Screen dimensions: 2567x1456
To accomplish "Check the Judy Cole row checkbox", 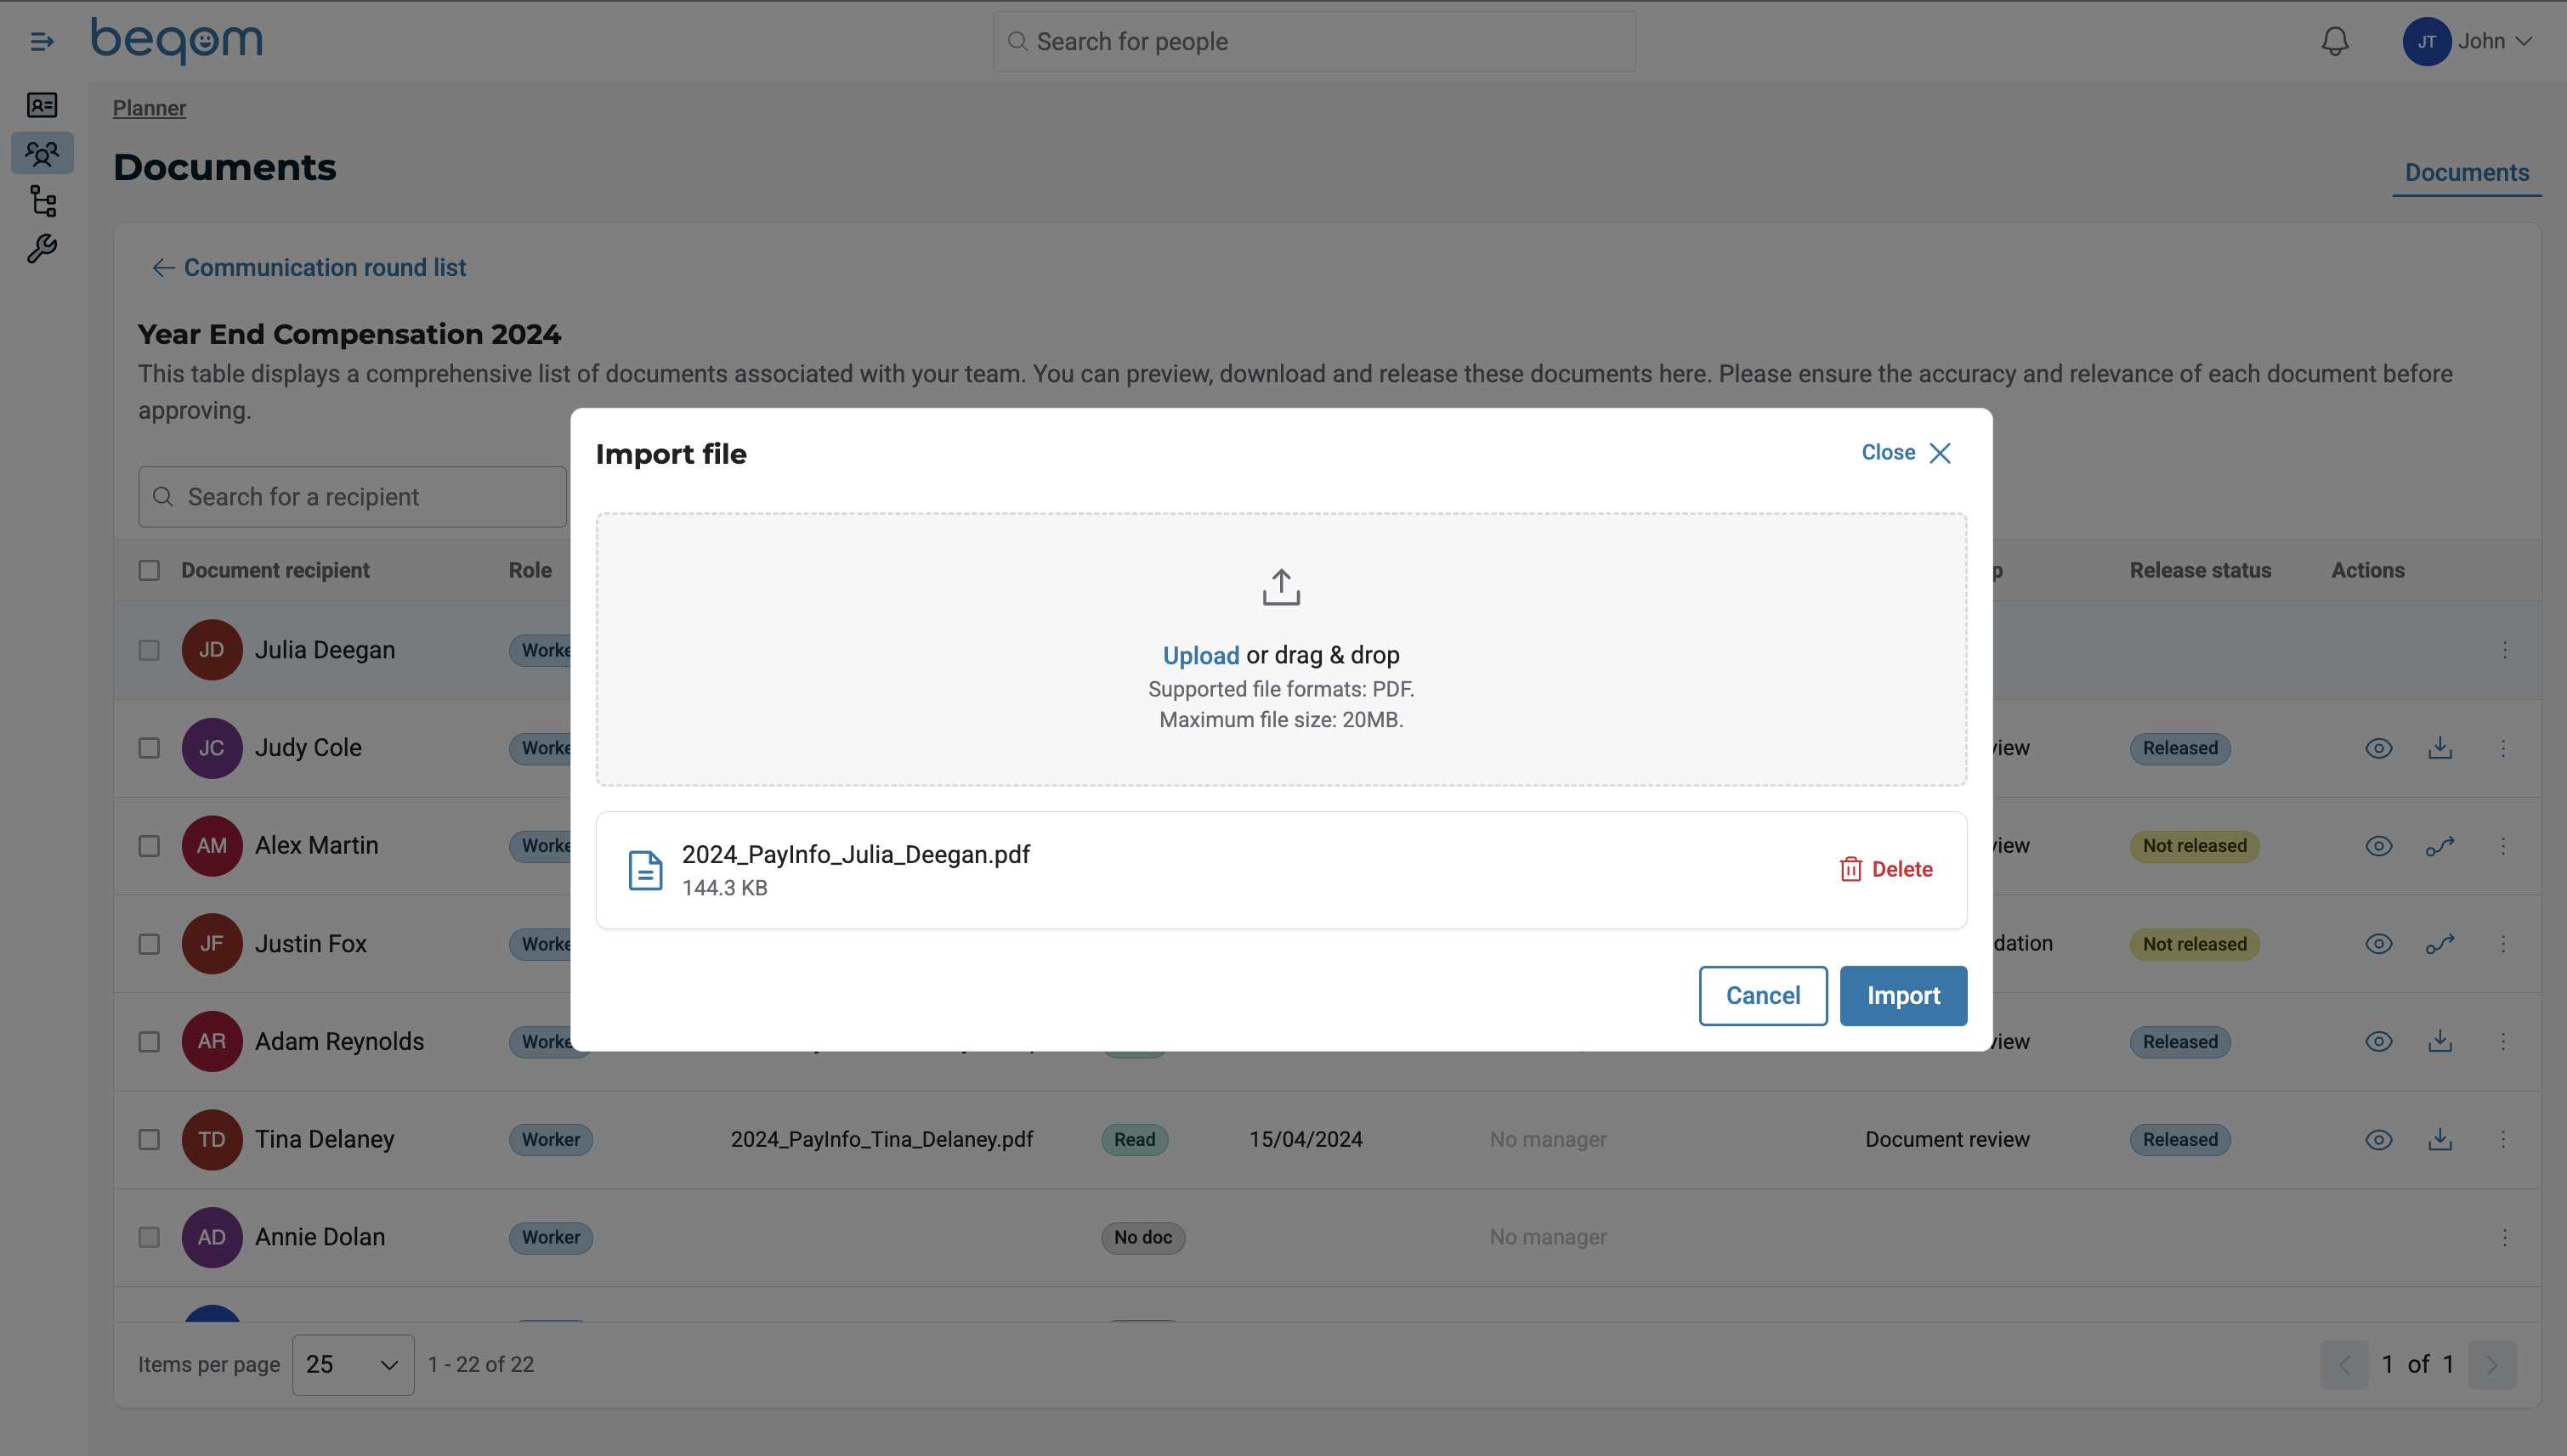I will coord(149,748).
